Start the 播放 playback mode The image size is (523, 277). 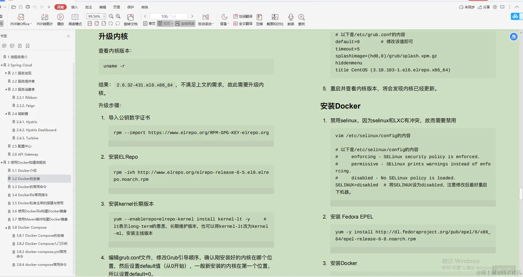(61, 20)
